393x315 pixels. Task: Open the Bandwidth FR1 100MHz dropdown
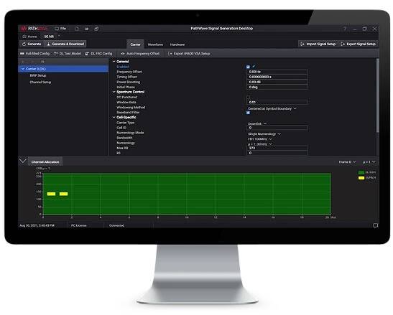[260, 139]
